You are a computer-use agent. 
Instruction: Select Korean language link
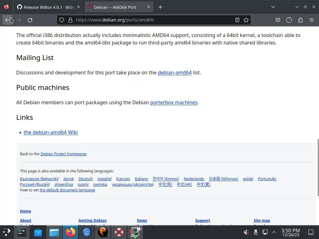point(166,179)
